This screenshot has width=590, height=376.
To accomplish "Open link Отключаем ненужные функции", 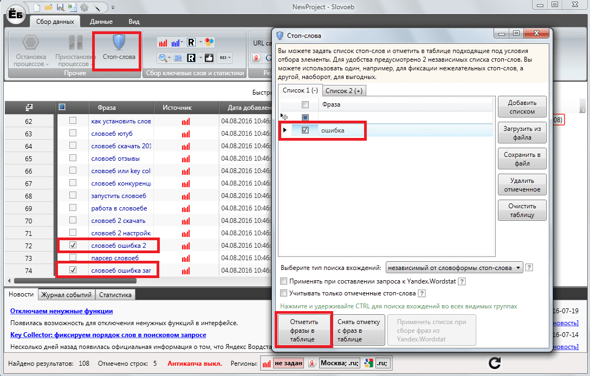I will pyautogui.click(x=61, y=311).
